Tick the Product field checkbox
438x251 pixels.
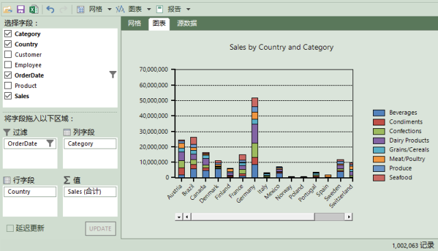click(8, 85)
